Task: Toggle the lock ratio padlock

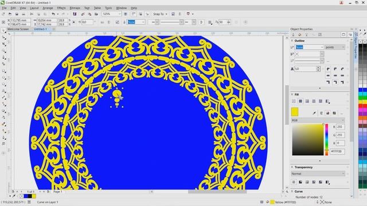Action: click(73, 22)
